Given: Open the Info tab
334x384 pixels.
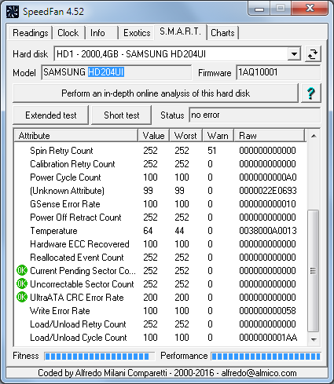Looking at the screenshot, I should tap(101, 33).
